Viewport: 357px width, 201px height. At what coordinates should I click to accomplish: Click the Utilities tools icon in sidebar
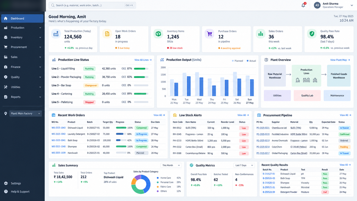(6, 87)
